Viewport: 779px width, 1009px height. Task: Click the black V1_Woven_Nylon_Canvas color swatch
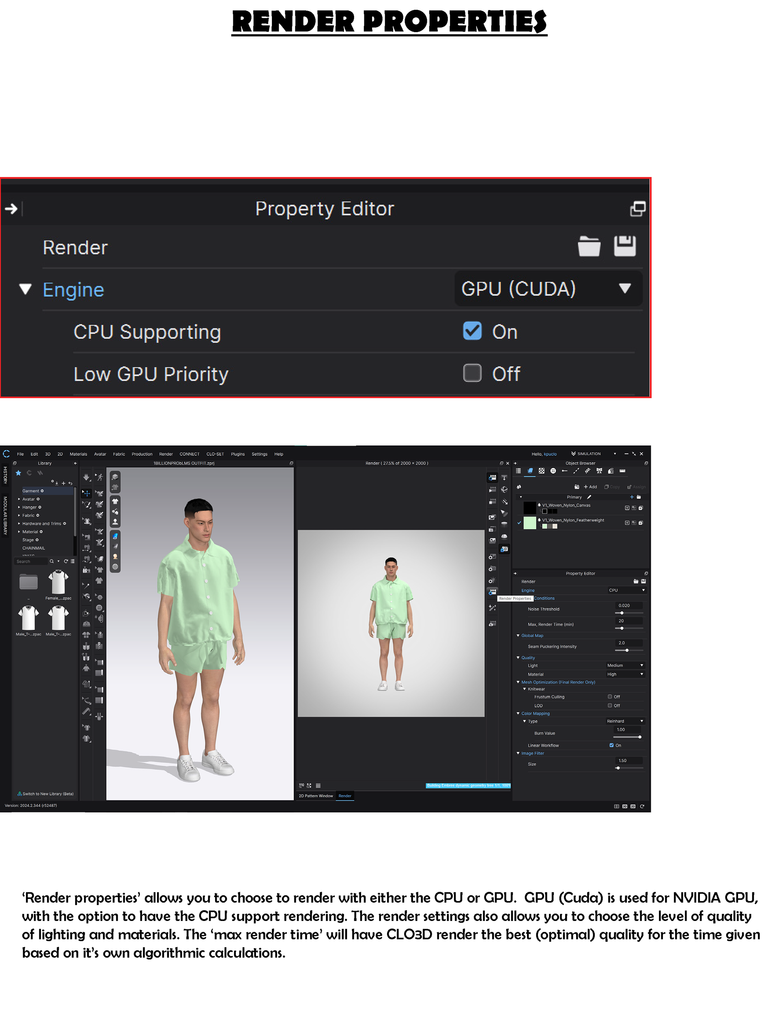tap(529, 508)
